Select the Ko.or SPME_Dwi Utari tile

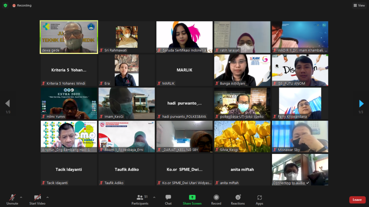click(184, 170)
